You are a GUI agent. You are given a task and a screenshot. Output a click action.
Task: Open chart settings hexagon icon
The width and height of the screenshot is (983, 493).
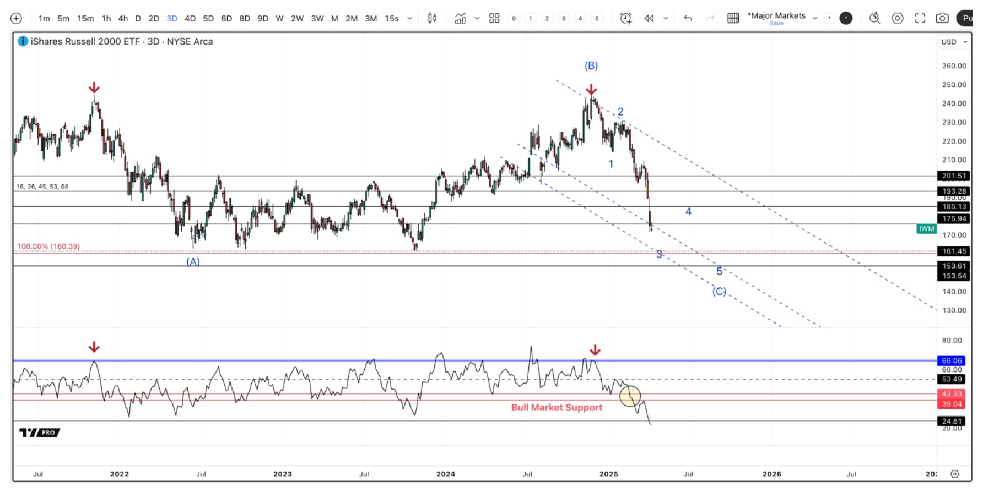[898, 18]
